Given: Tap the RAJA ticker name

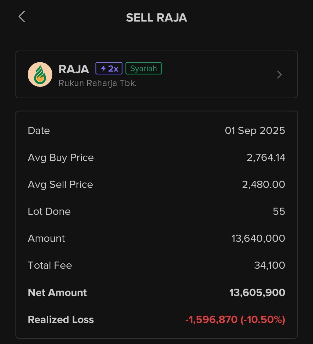Looking at the screenshot, I should pos(74,69).
